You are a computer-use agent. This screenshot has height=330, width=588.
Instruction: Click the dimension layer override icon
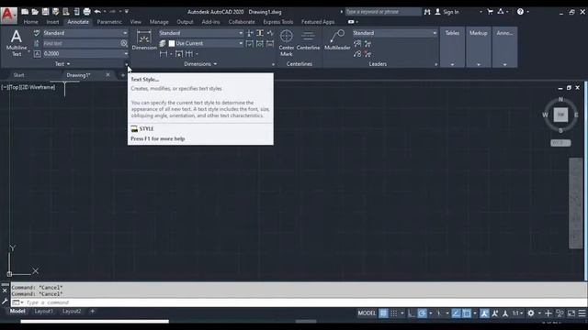pyautogui.click(x=163, y=43)
